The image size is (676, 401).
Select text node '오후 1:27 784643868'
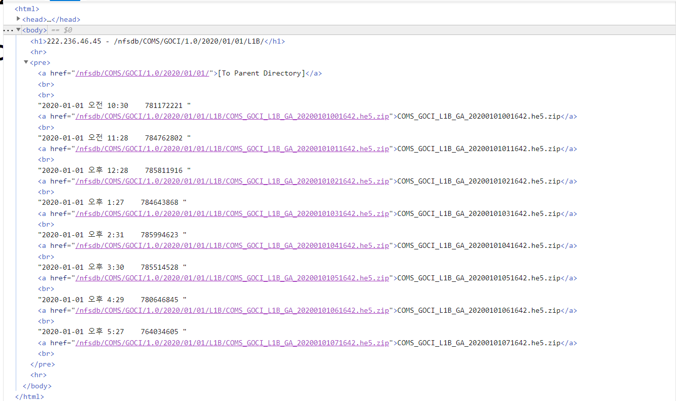pyautogui.click(x=113, y=203)
